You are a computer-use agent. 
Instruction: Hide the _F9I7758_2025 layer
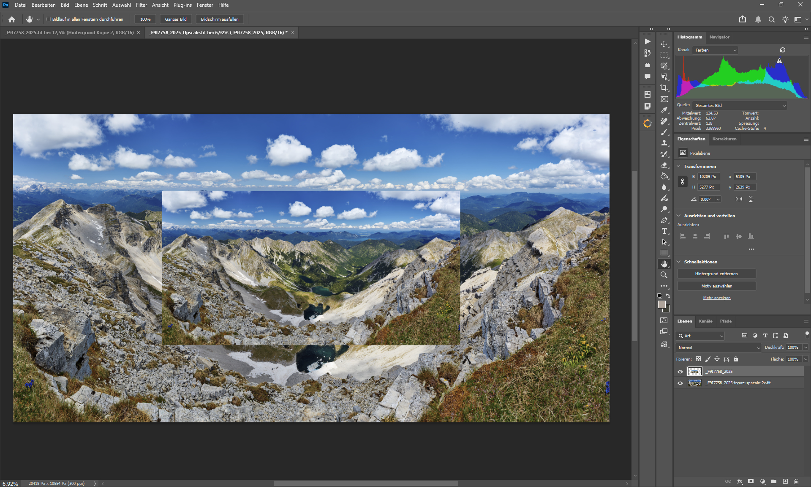680,372
